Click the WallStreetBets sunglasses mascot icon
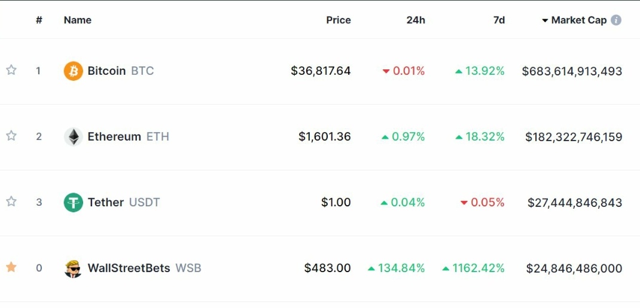The height and width of the screenshot is (308, 640). coord(74,269)
